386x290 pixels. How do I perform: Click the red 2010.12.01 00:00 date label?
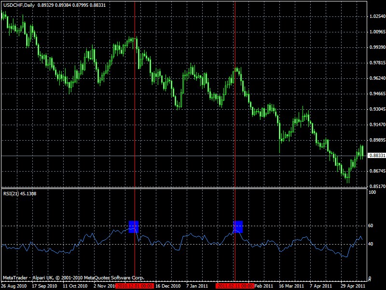click(135, 286)
